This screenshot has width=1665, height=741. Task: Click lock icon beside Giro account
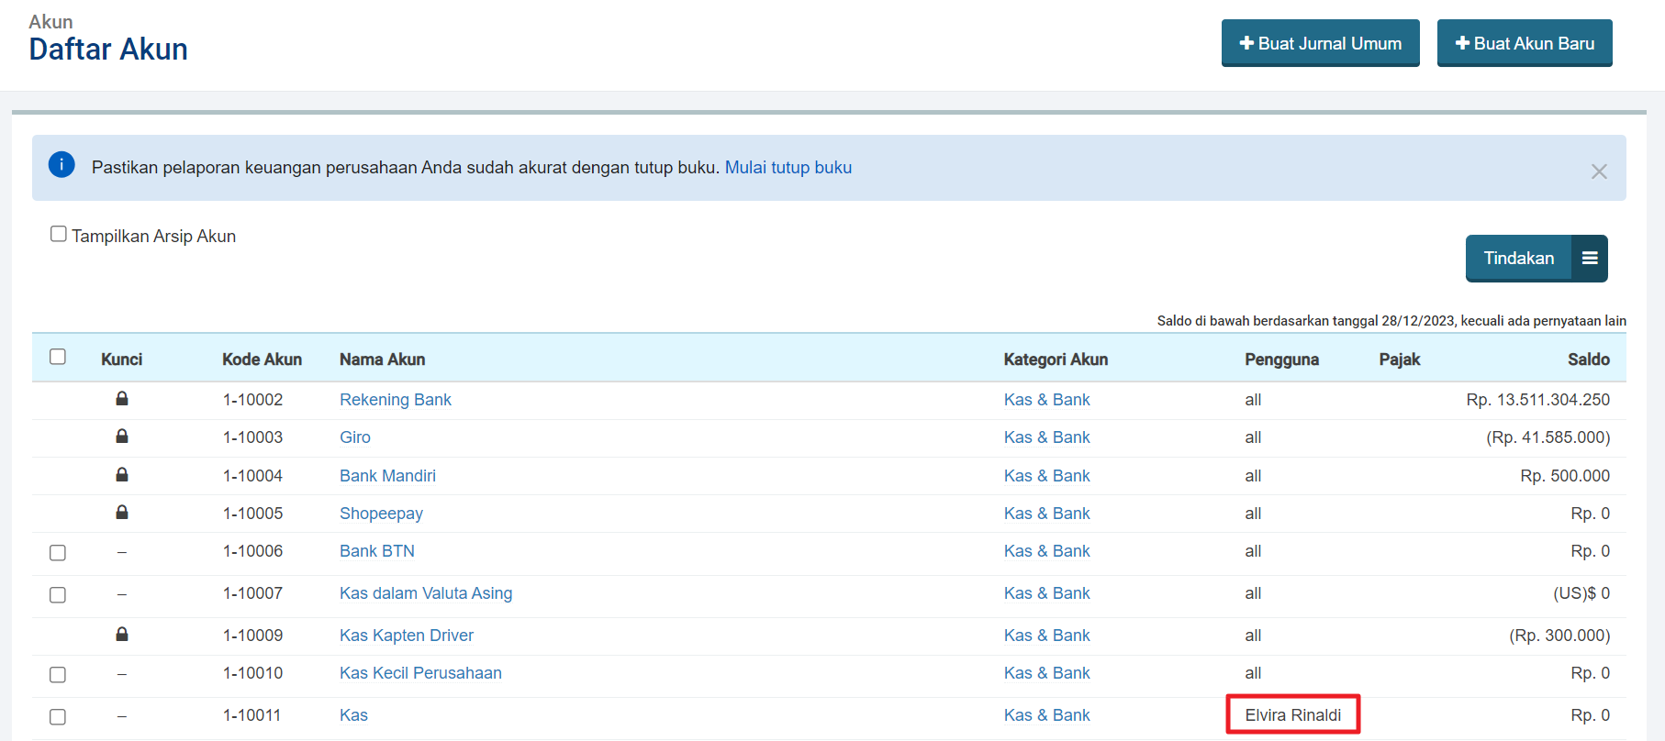[x=121, y=437]
